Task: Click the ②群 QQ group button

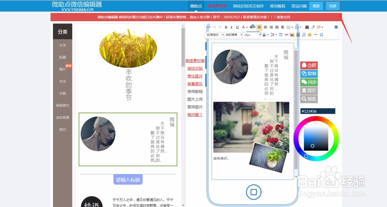Action: [309, 65]
